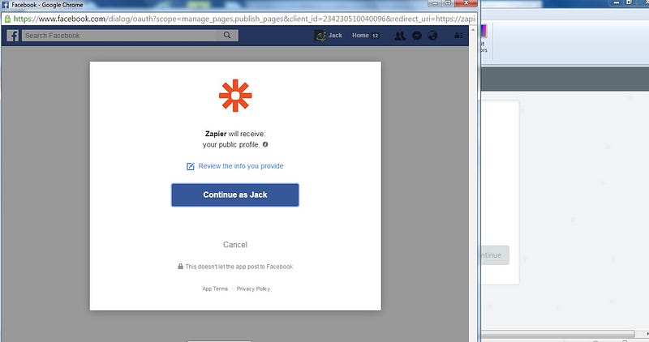
Task: Click the Cancel link in dialog
Action: [x=235, y=245]
